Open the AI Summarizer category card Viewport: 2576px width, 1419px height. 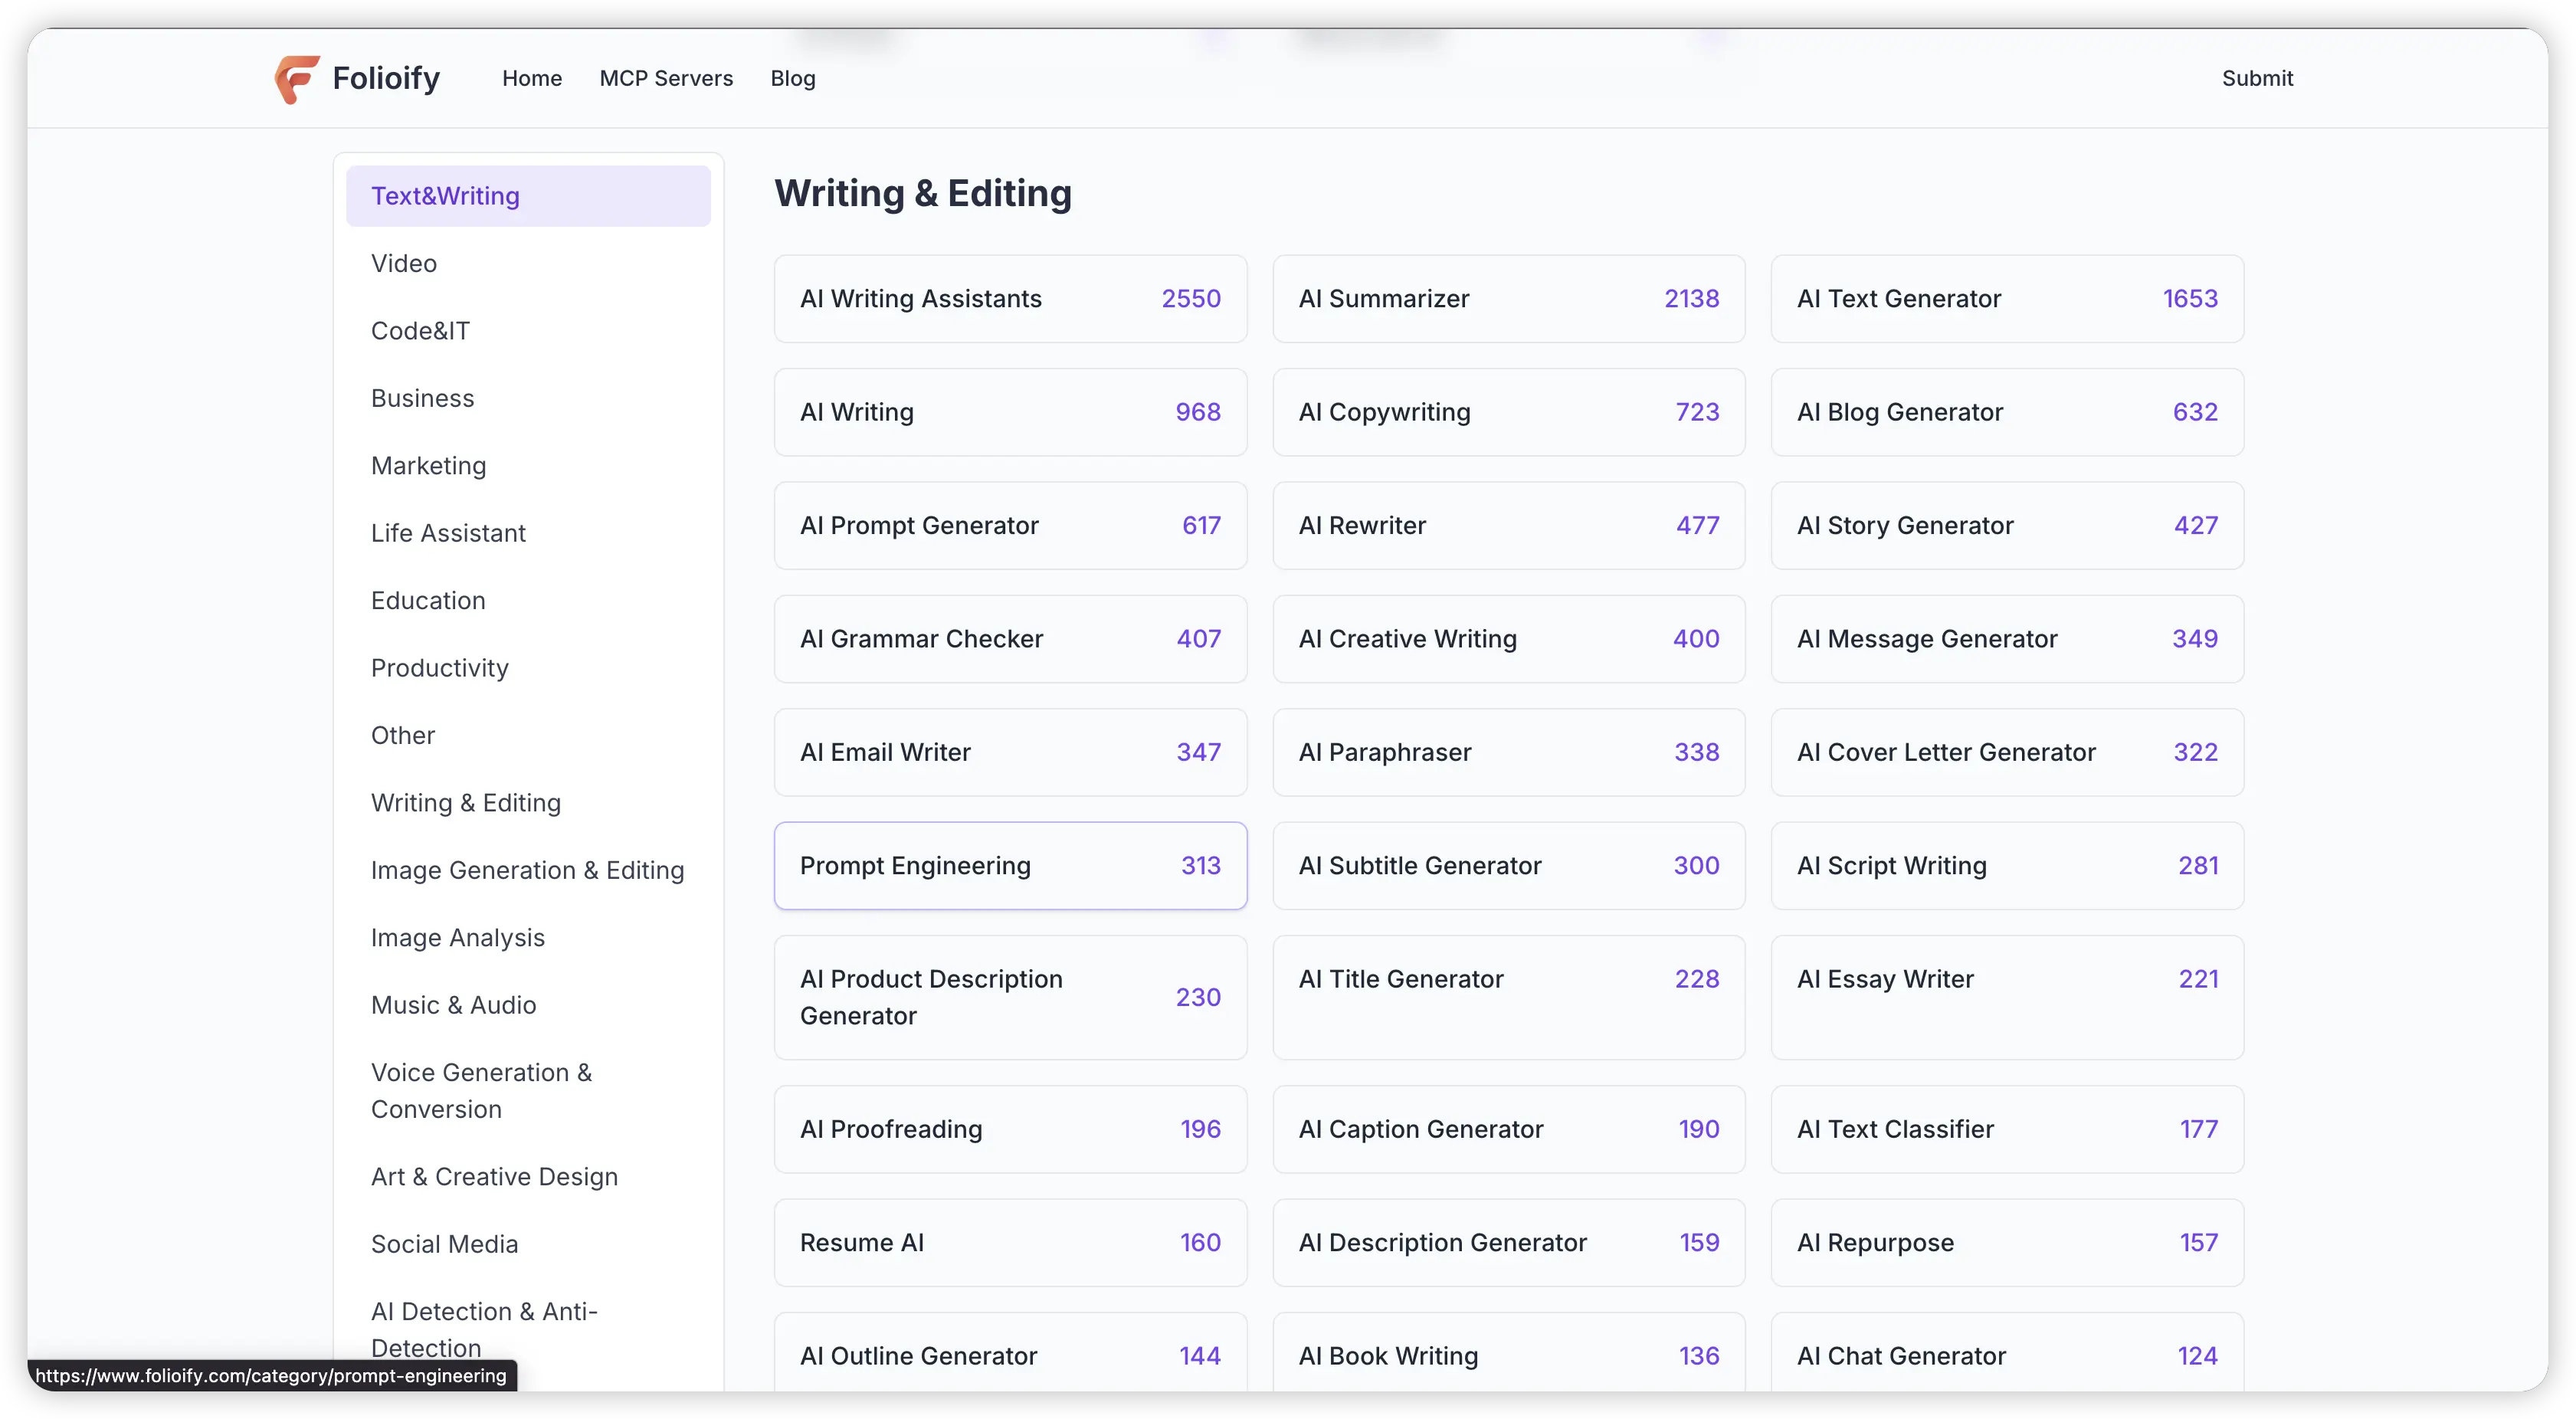coord(1508,299)
